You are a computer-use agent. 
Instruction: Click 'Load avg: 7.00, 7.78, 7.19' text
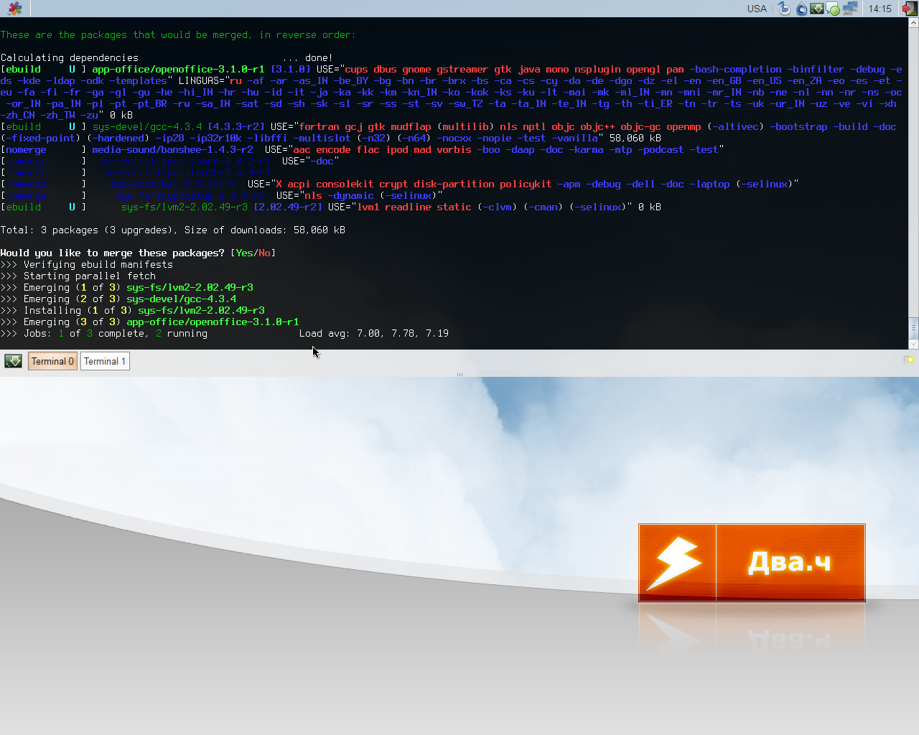click(373, 333)
